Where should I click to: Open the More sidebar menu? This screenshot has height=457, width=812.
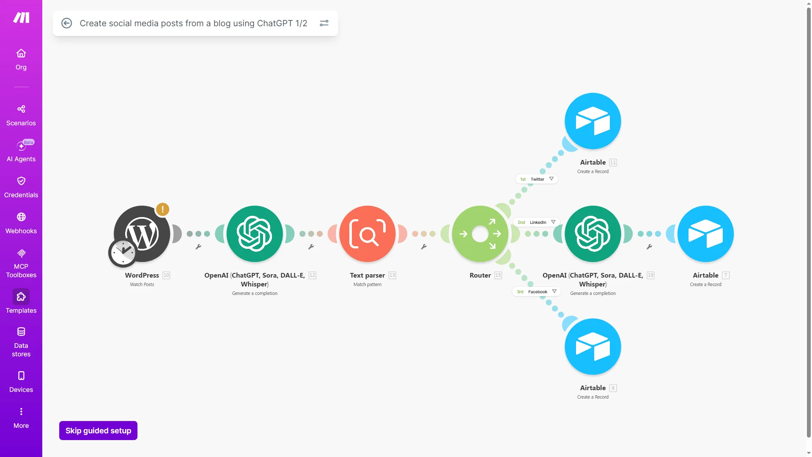pyautogui.click(x=21, y=418)
